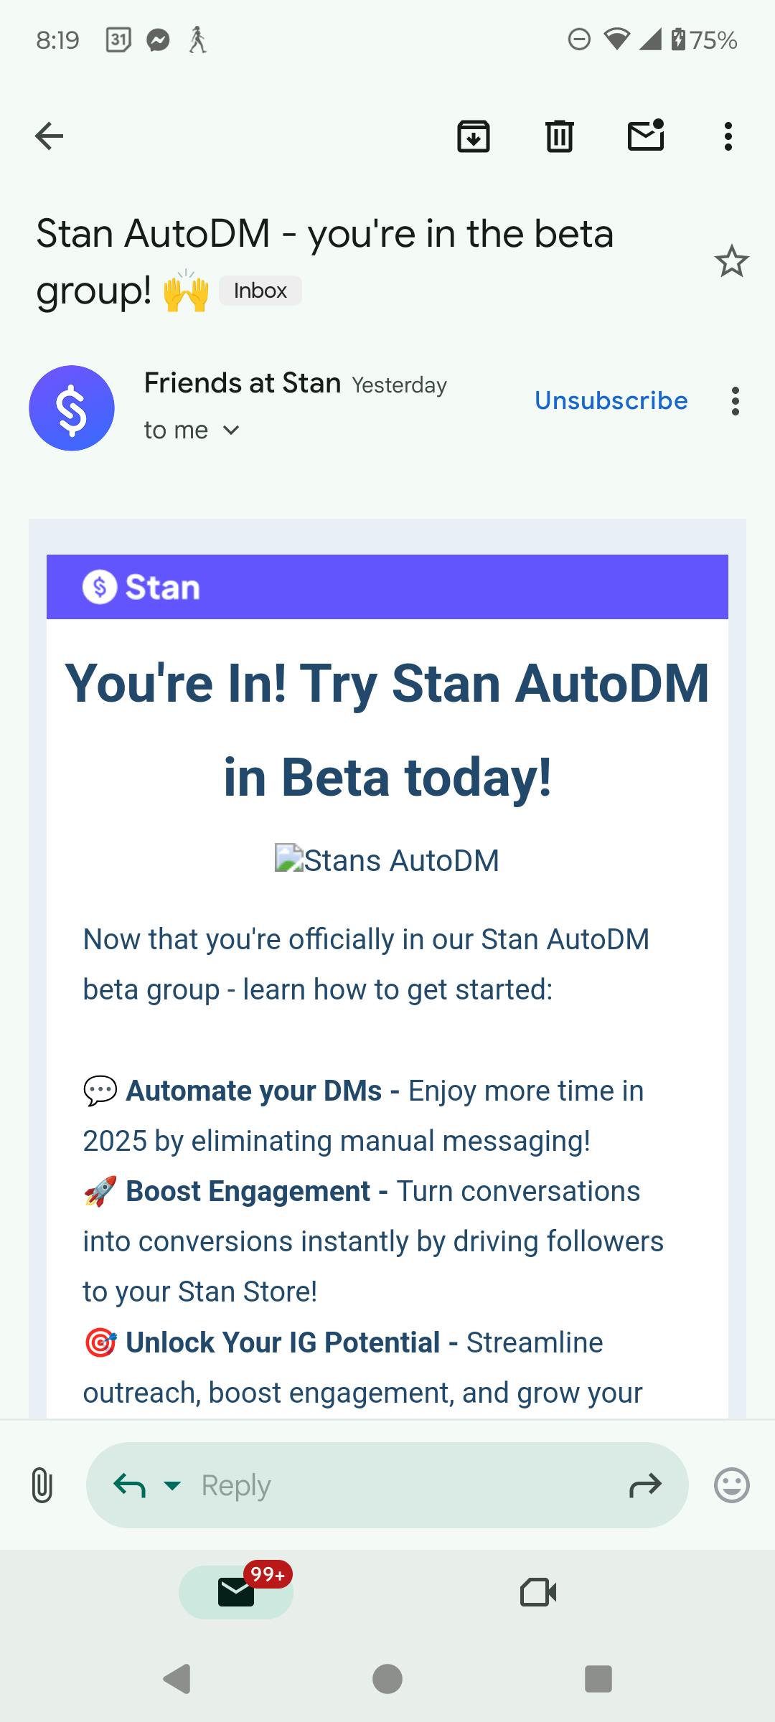Image resolution: width=775 pixels, height=1722 pixels.
Task: Switch to the Mail tab
Action: [236, 1592]
